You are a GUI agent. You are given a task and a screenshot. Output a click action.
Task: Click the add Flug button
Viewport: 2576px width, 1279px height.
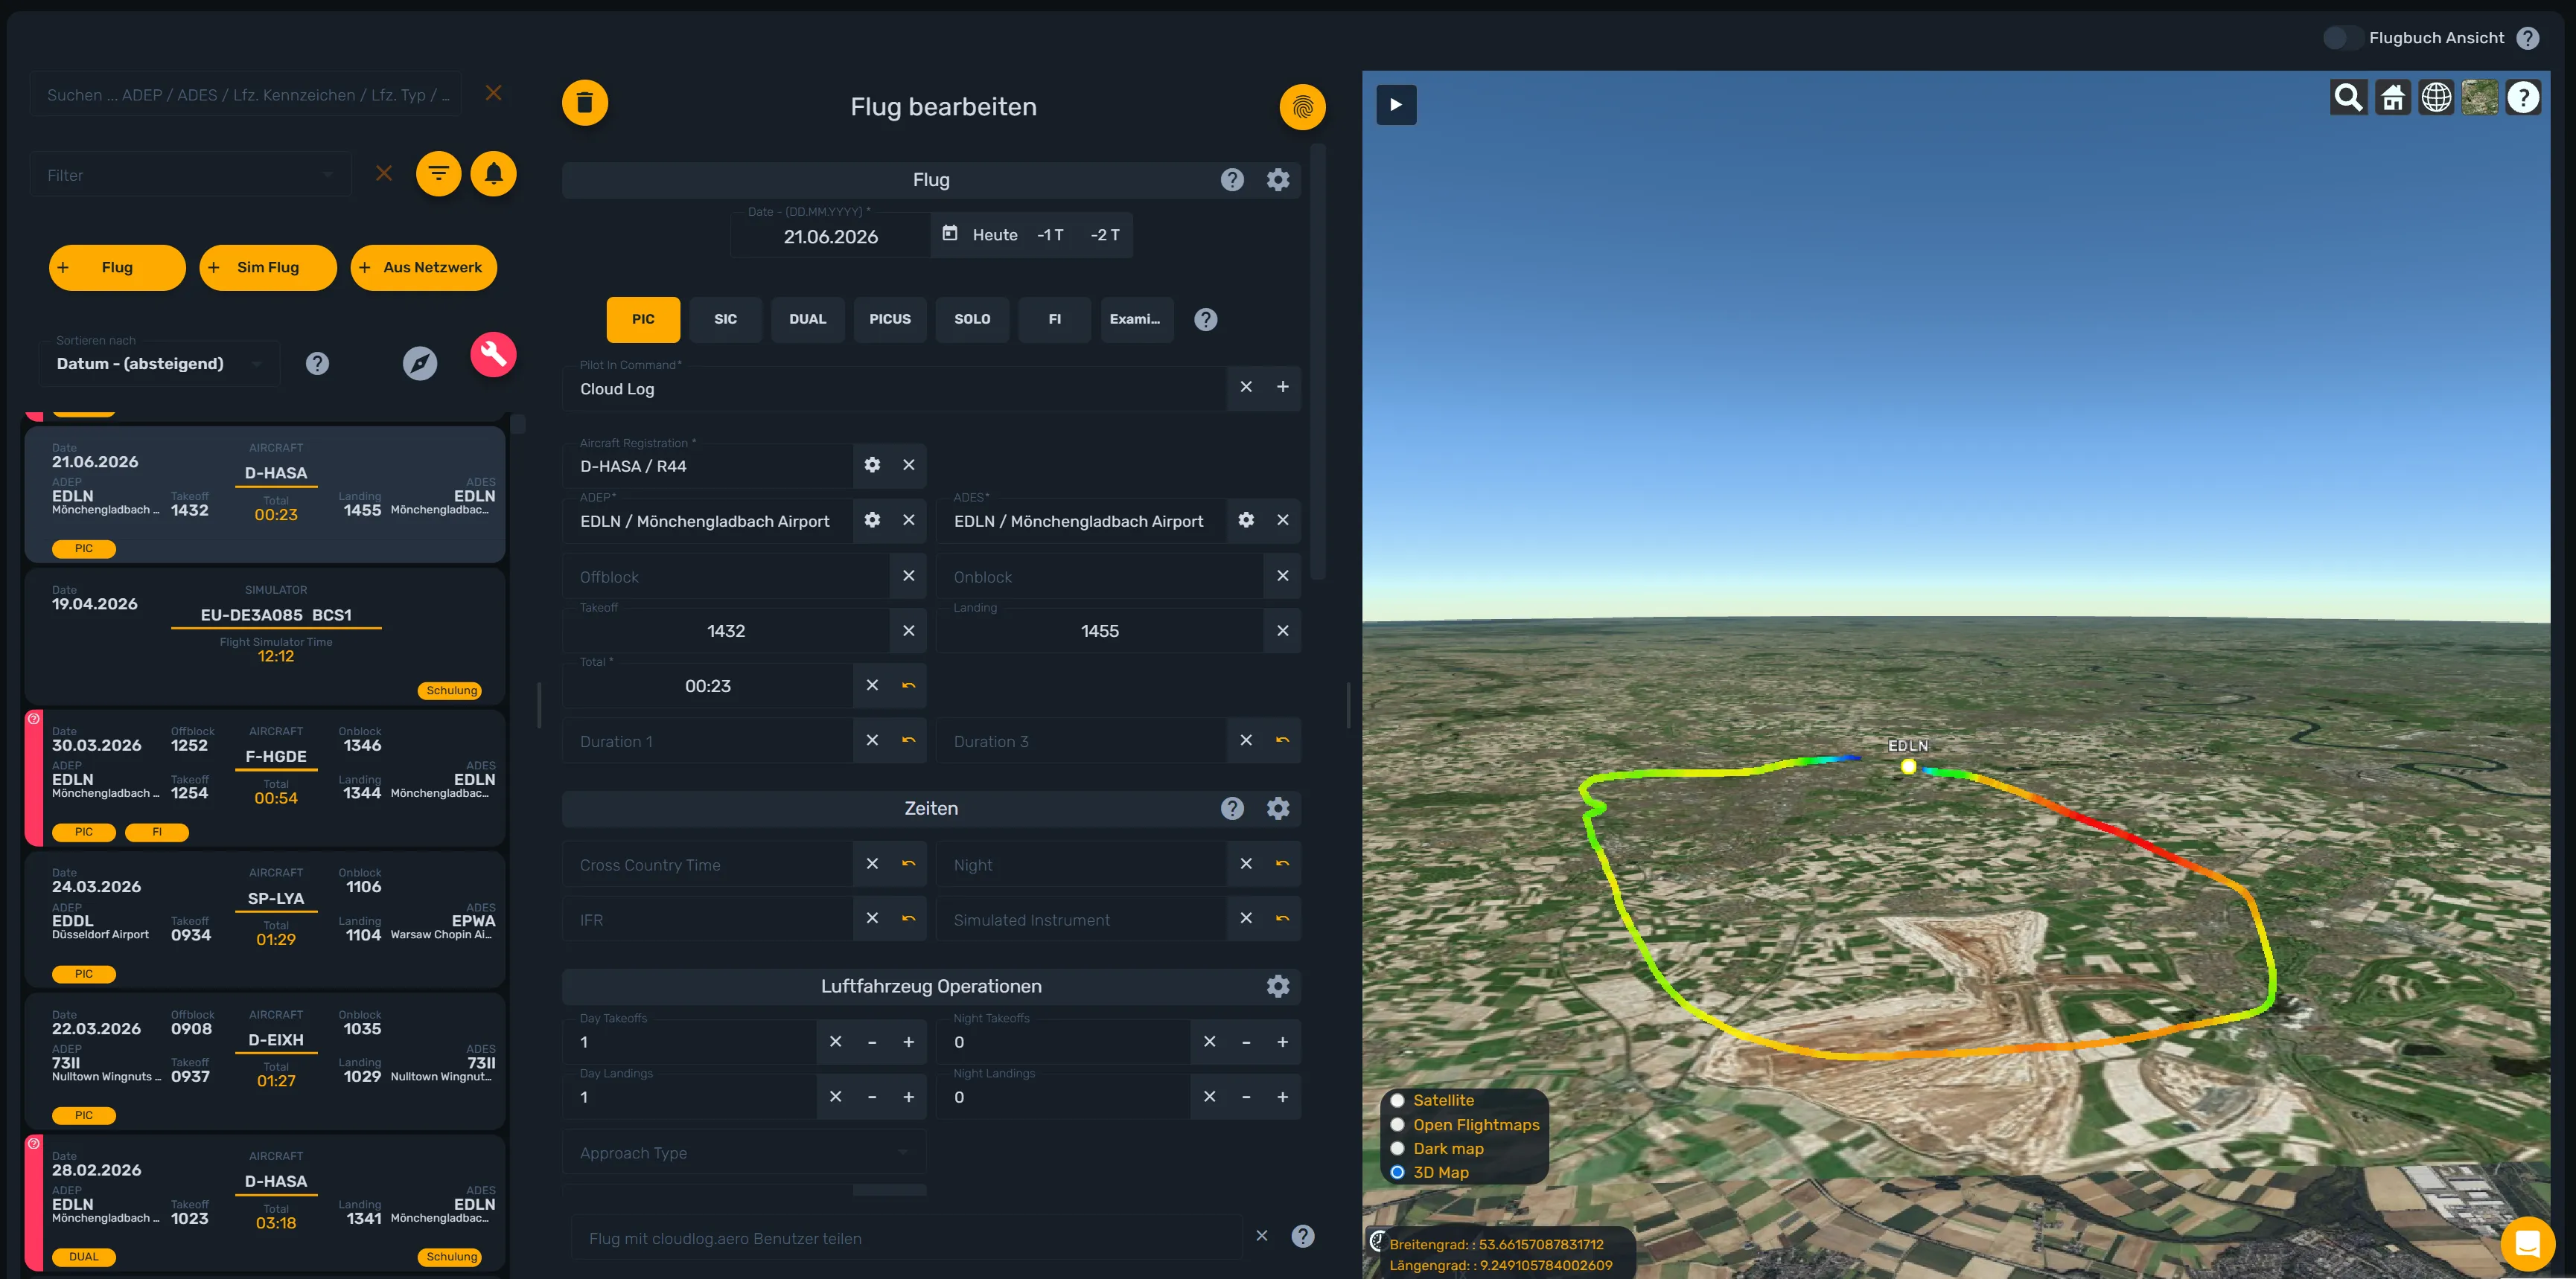click(117, 267)
